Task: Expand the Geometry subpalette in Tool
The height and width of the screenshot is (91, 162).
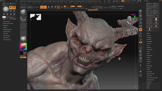Action: click(149, 35)
